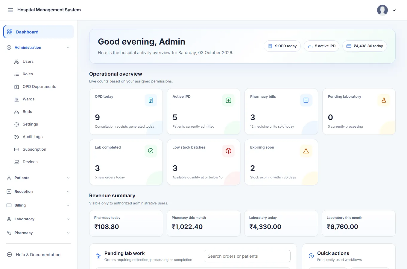Expand the Billing section chevron
This screenshot has height=269, width=407.
(68, 205)
